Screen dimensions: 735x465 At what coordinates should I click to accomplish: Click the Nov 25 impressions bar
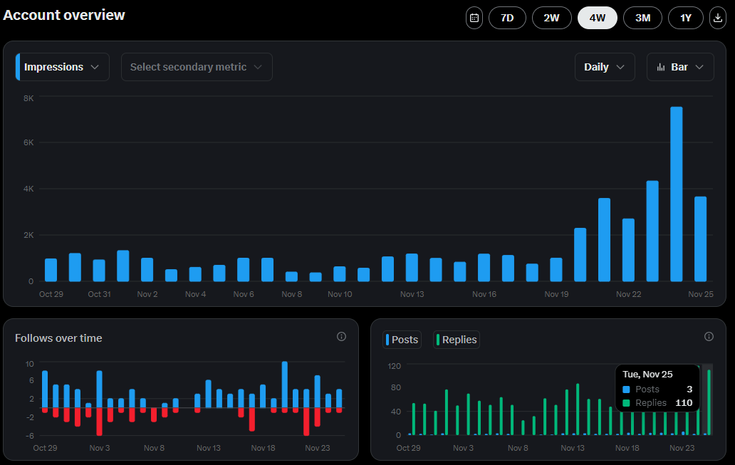[x=700, y=239]
